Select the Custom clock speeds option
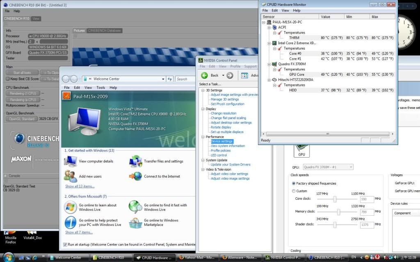 (x=293, y=191)
